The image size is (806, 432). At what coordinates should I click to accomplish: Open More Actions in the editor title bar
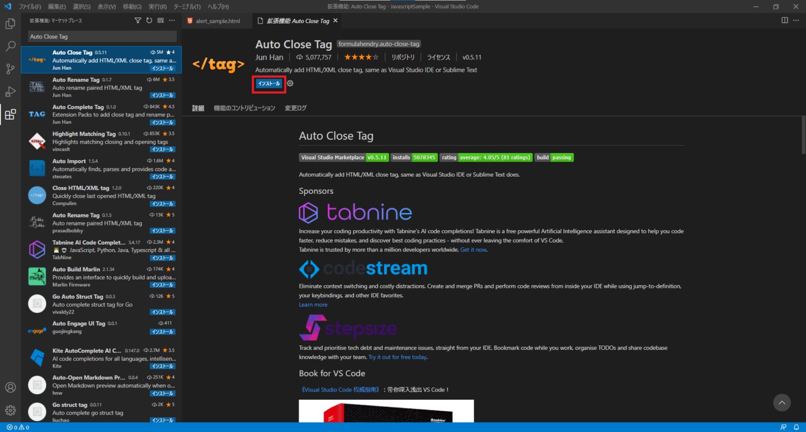coord(795,20)
